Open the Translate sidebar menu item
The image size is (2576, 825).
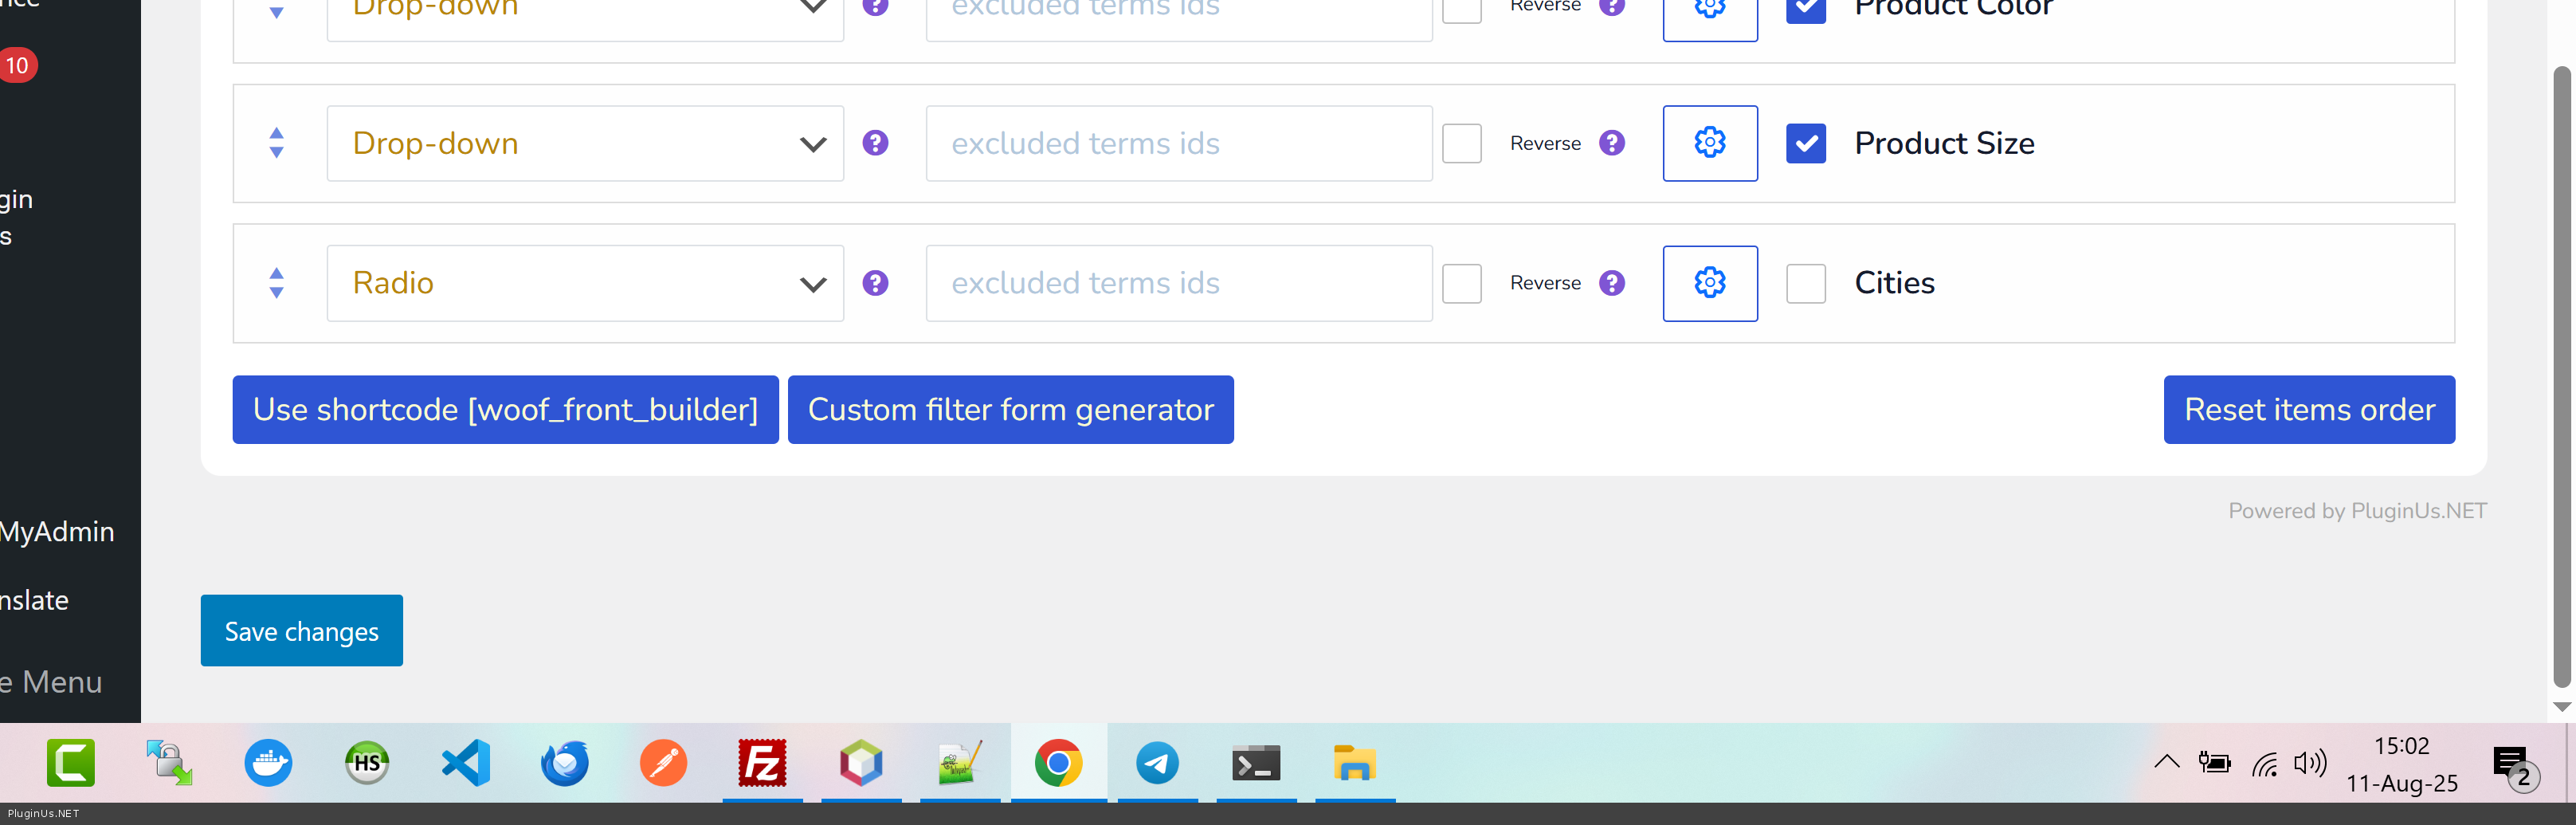(x=36, y=600)
